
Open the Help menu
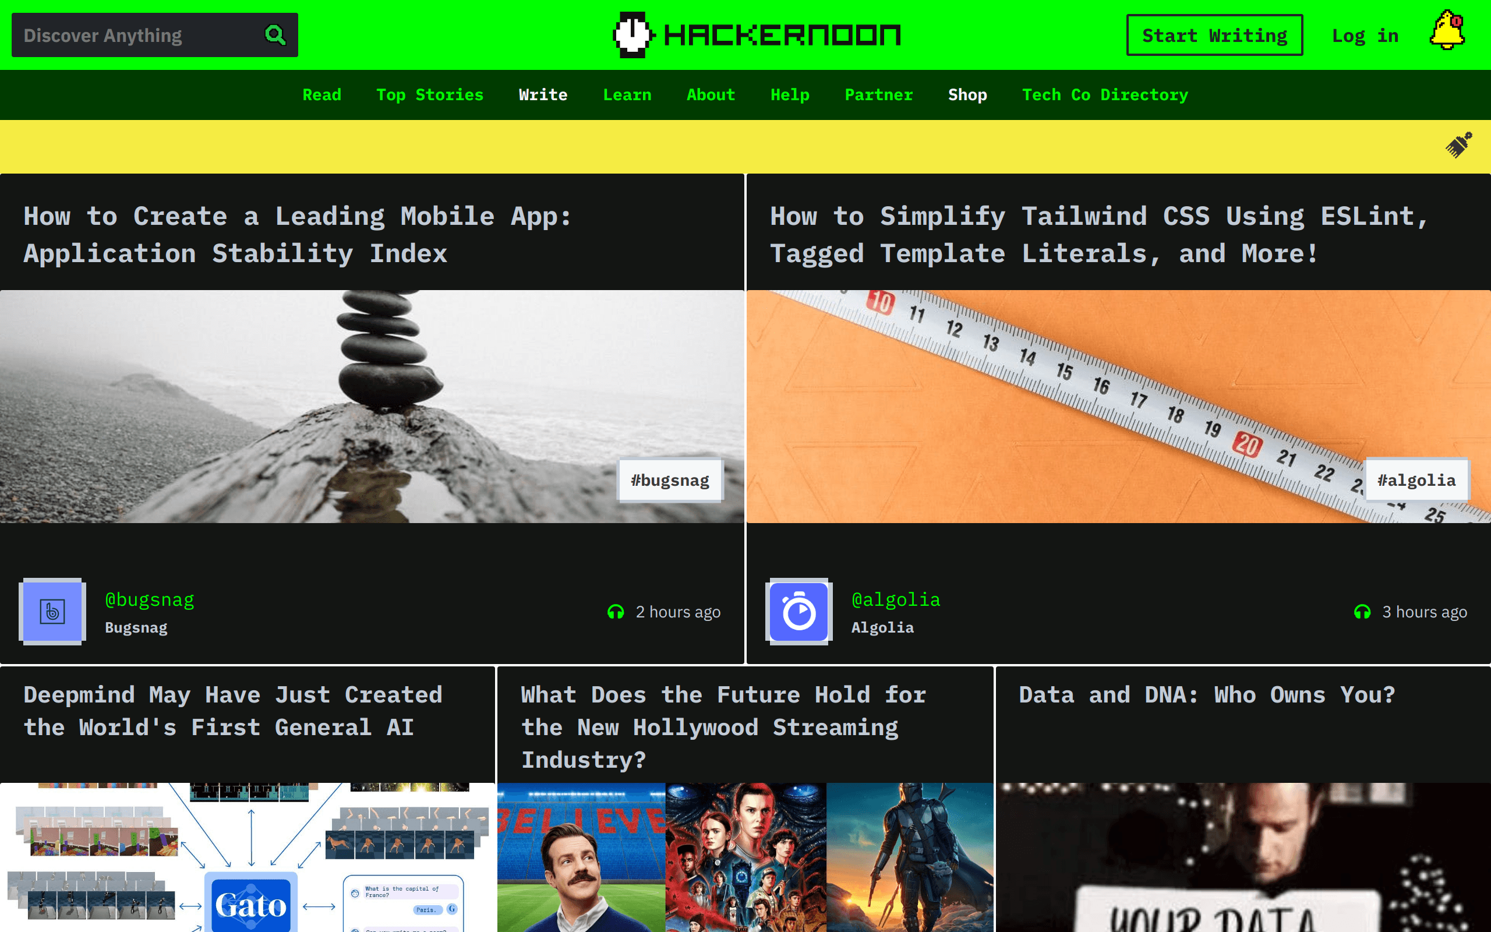pos(790,95)
